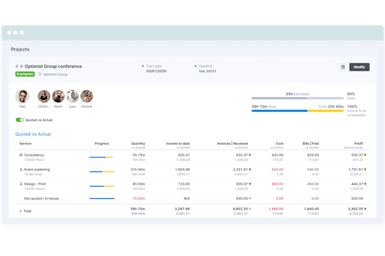Click the Consultancy service row icon
Viewport: 385px width, 256px height.
point(21,155)
